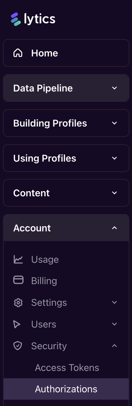Collapse Account section chevron
The height and width of the screenshot is (406, 132).
[114, 228]
